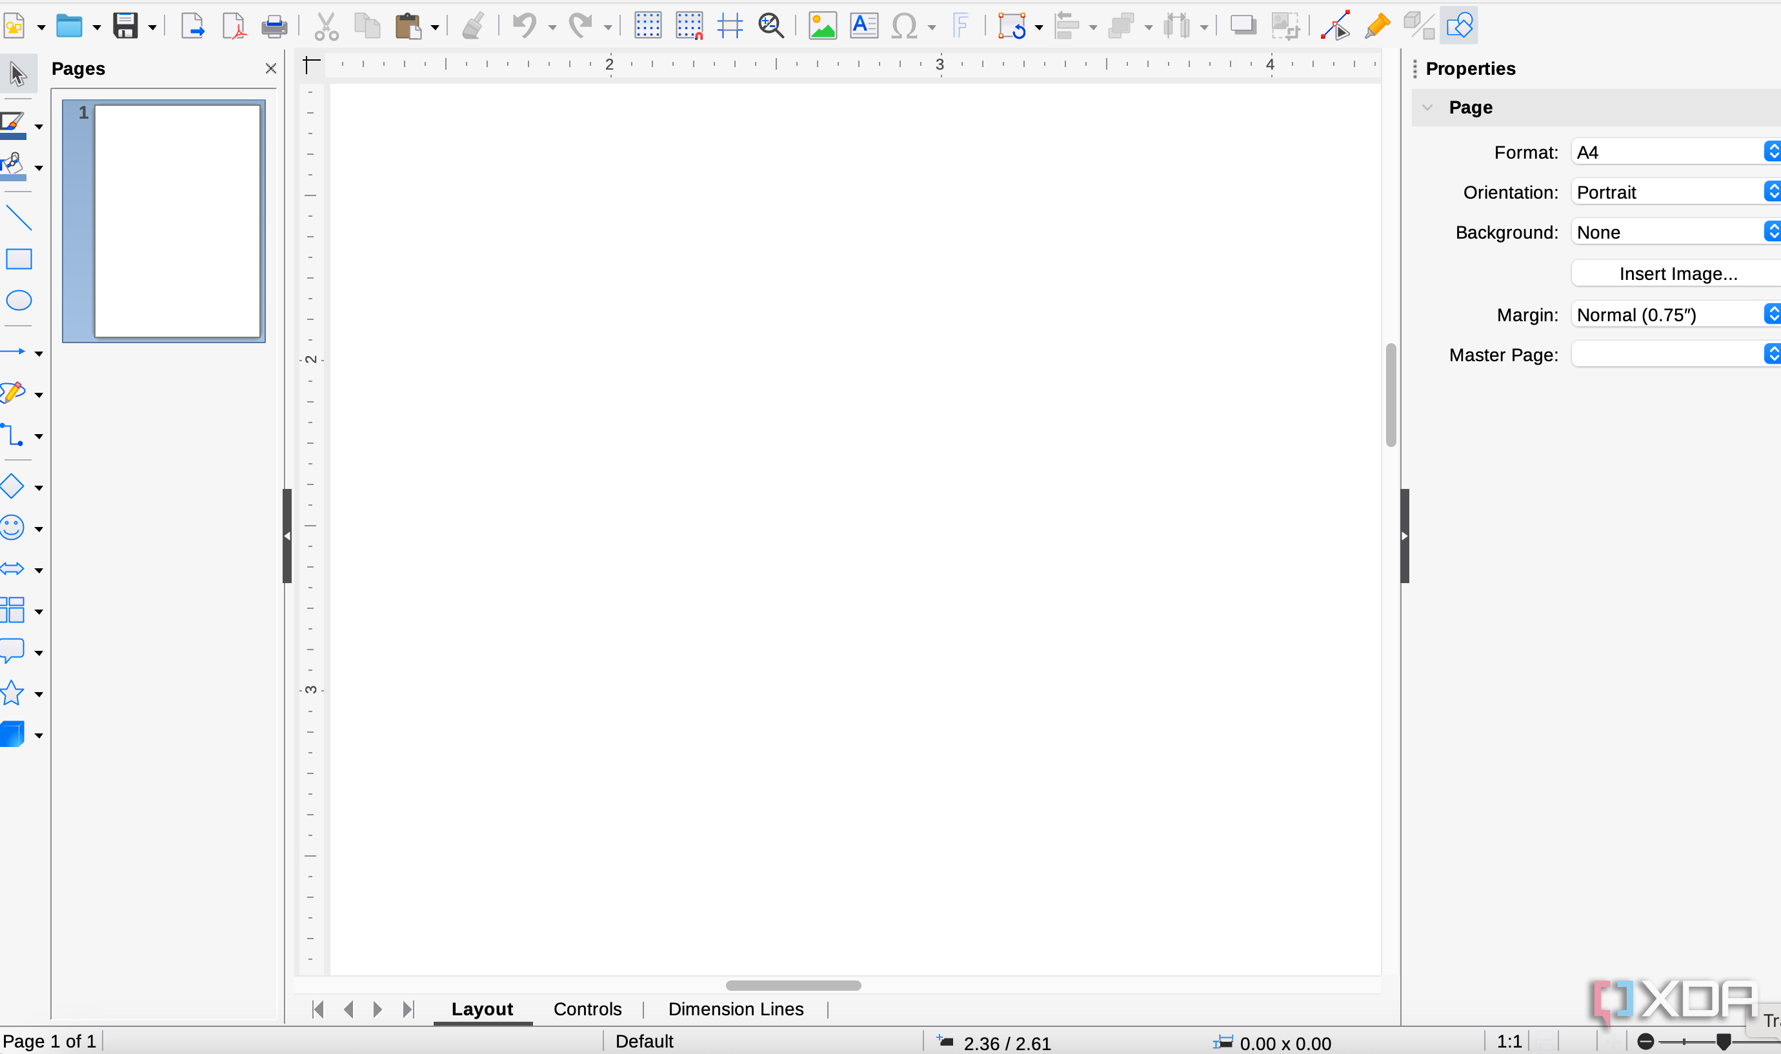
Task: Toggle Display Grid
Action: [x=647, y=26]
